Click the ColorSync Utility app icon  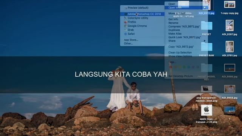[x=126, y=18]
